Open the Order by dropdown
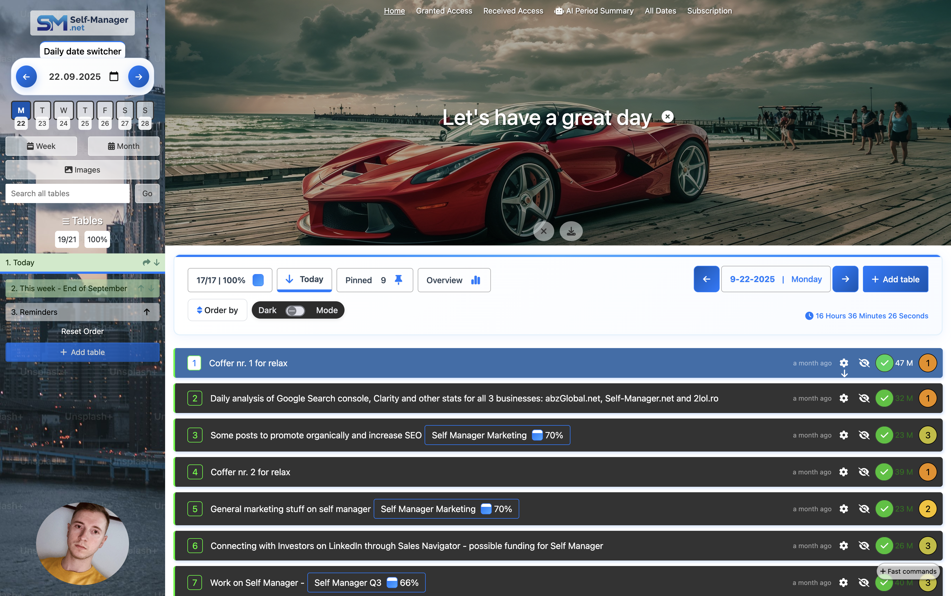The height and width of the screenshot is (596, 951). (x=217, y=310)
